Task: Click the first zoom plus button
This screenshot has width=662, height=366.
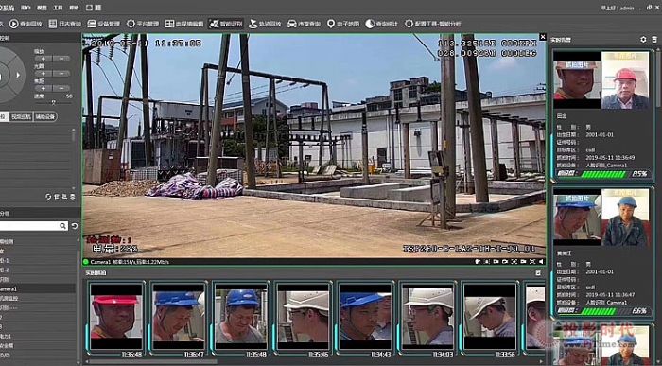Action: click(44, 59)
